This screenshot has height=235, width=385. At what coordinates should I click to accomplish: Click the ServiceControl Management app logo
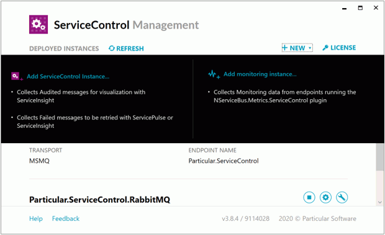(38, 25)
